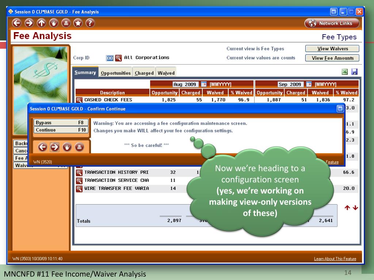Click main toolbar forward arrow icon
374x280 pixels.
(x=29, y=23)
